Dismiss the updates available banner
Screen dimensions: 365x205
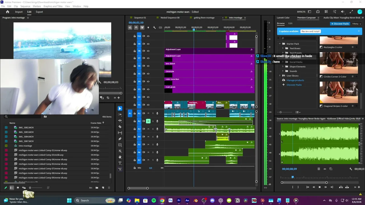pos(359,31)
